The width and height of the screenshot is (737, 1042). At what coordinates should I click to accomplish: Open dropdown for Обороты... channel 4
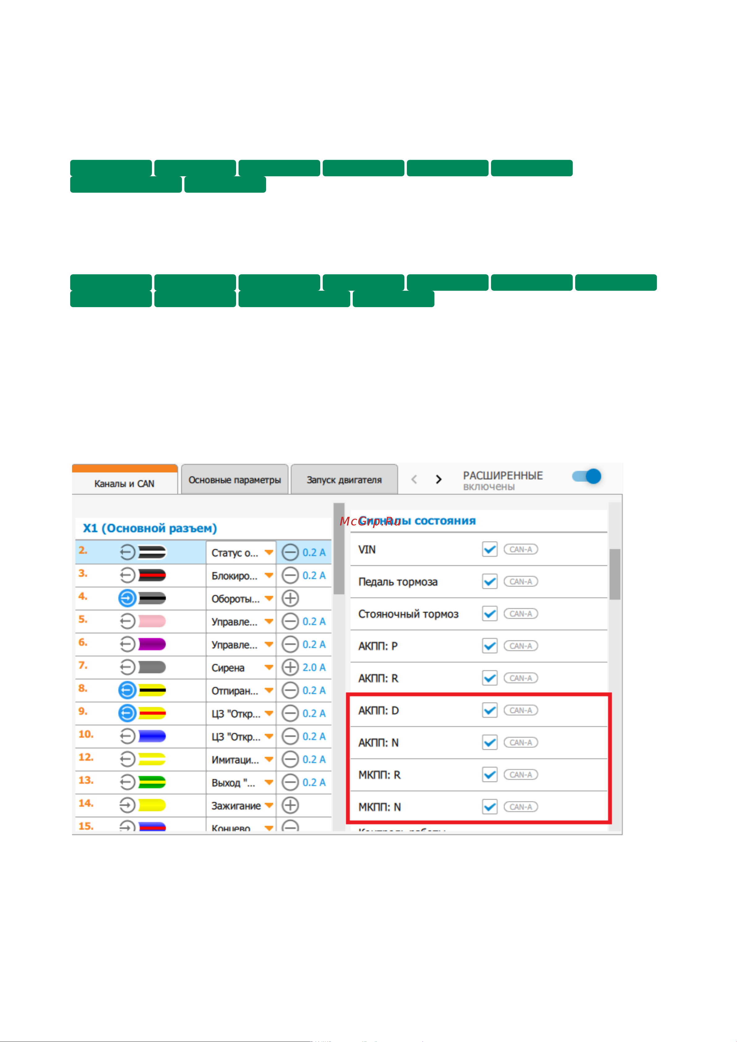pyautogui.click(x=269, y=598)
